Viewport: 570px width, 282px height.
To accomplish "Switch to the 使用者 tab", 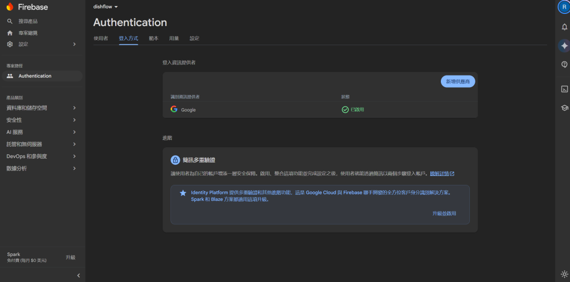I will 101,38.
